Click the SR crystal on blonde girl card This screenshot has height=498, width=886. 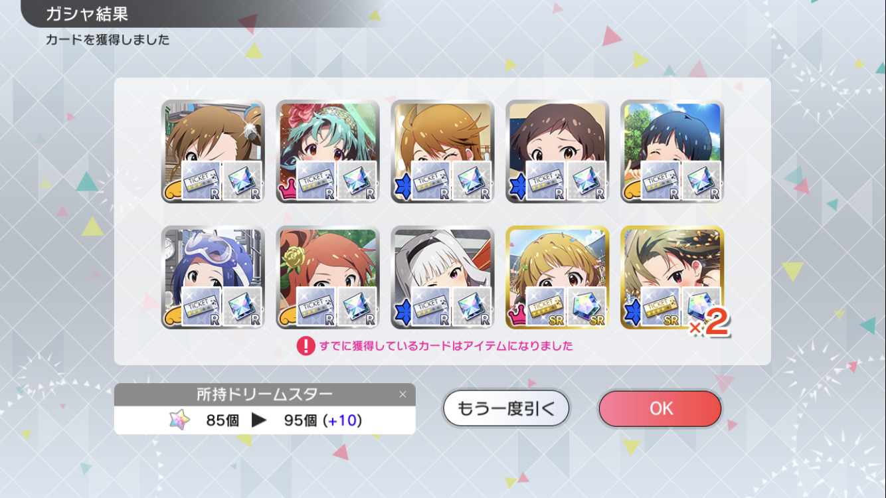[x=588, y=307]
